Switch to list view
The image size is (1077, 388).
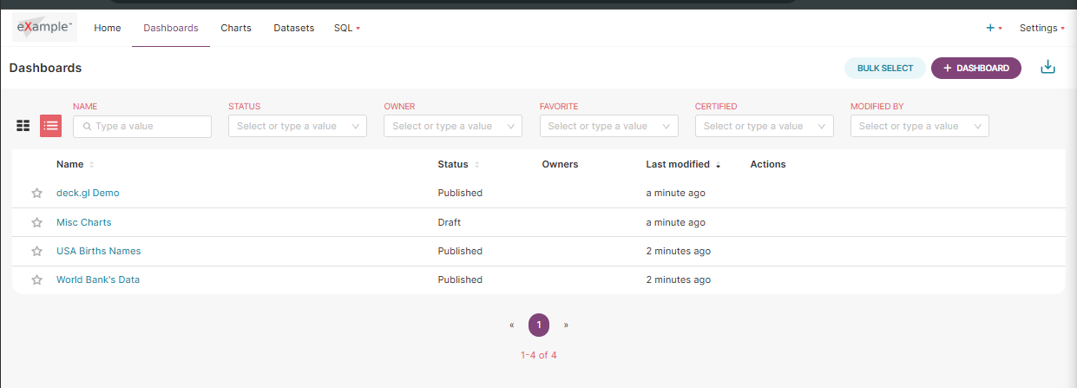(51, 126)
